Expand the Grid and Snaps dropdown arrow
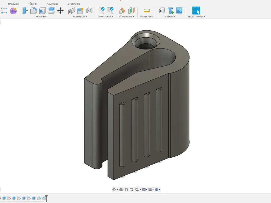This screenshot has width=271, height=203. coord(153,189)
